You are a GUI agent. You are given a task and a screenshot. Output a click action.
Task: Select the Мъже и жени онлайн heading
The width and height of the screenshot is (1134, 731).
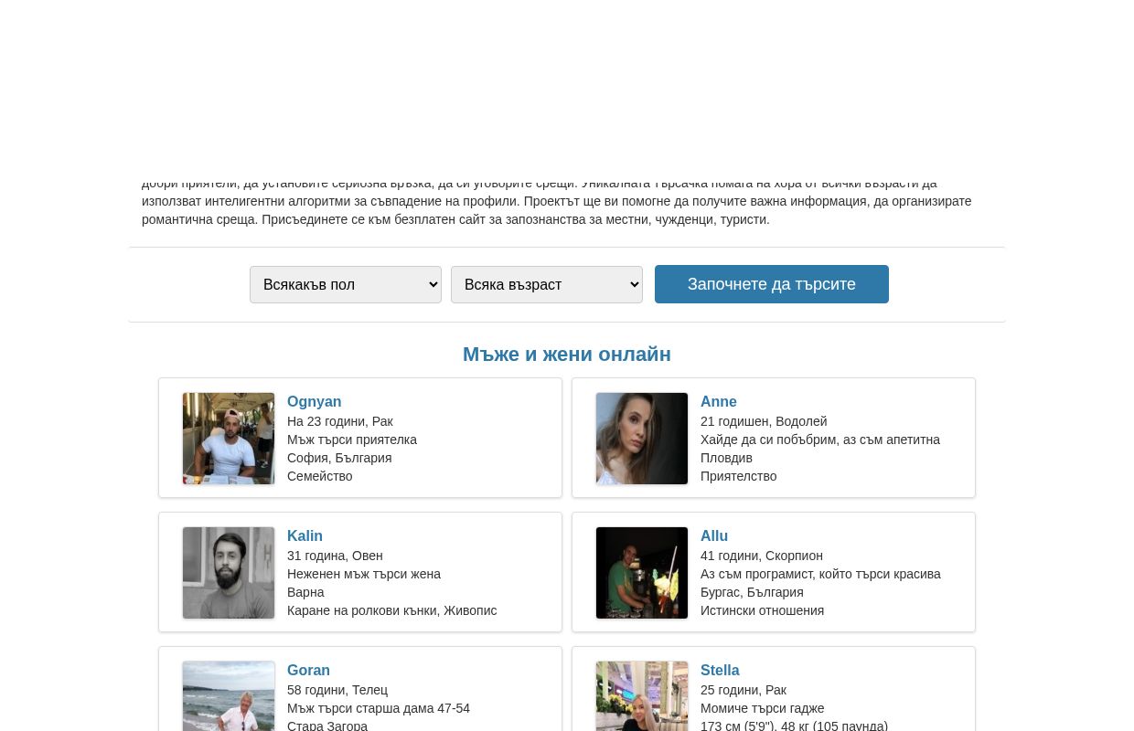point(567,355)
